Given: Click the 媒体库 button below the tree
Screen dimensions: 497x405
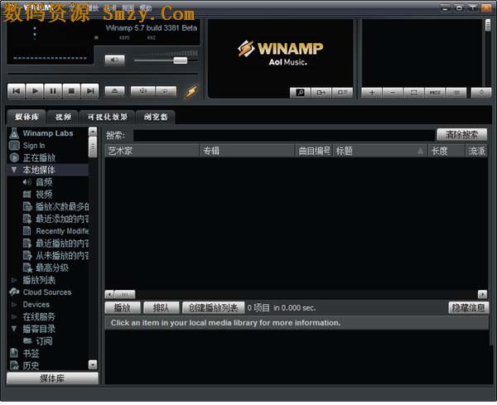Looking at the screenshot, I should click(52, 378).
